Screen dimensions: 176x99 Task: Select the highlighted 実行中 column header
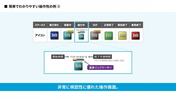[x=81, y=25]
